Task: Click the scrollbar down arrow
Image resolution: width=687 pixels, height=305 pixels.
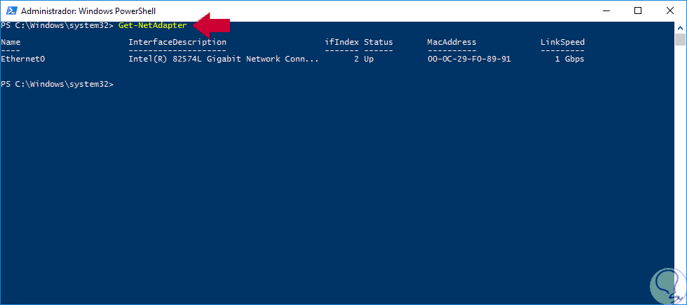Action: click(x=680, y=299)
